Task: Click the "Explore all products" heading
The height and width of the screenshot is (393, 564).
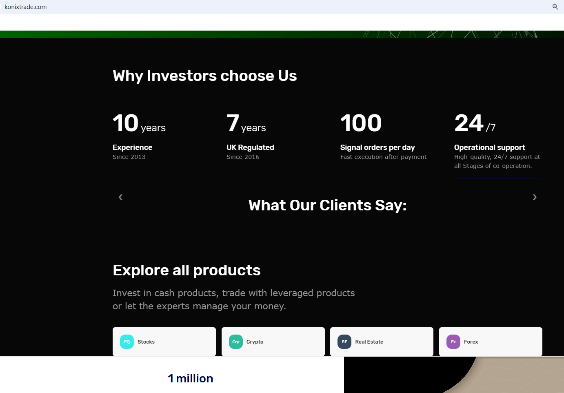Action: pos(187,270)
